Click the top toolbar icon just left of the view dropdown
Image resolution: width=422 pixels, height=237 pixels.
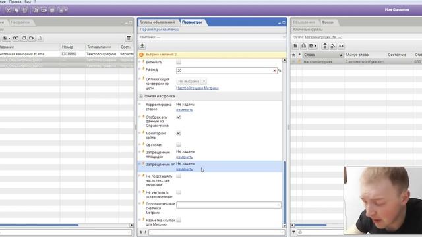[52, 10]
